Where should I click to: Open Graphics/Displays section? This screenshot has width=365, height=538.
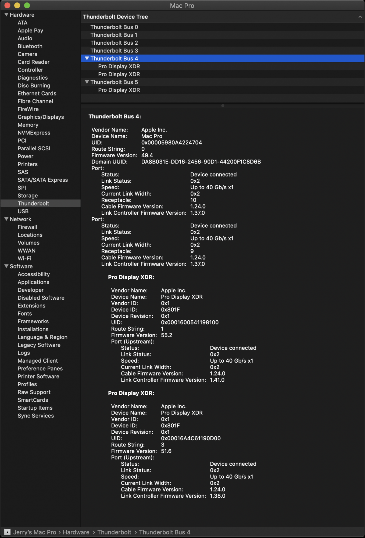point(41,117)
